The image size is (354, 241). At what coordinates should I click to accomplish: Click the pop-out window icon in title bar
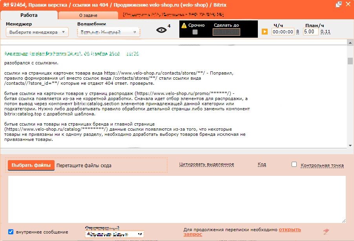(x=339, y=4)
